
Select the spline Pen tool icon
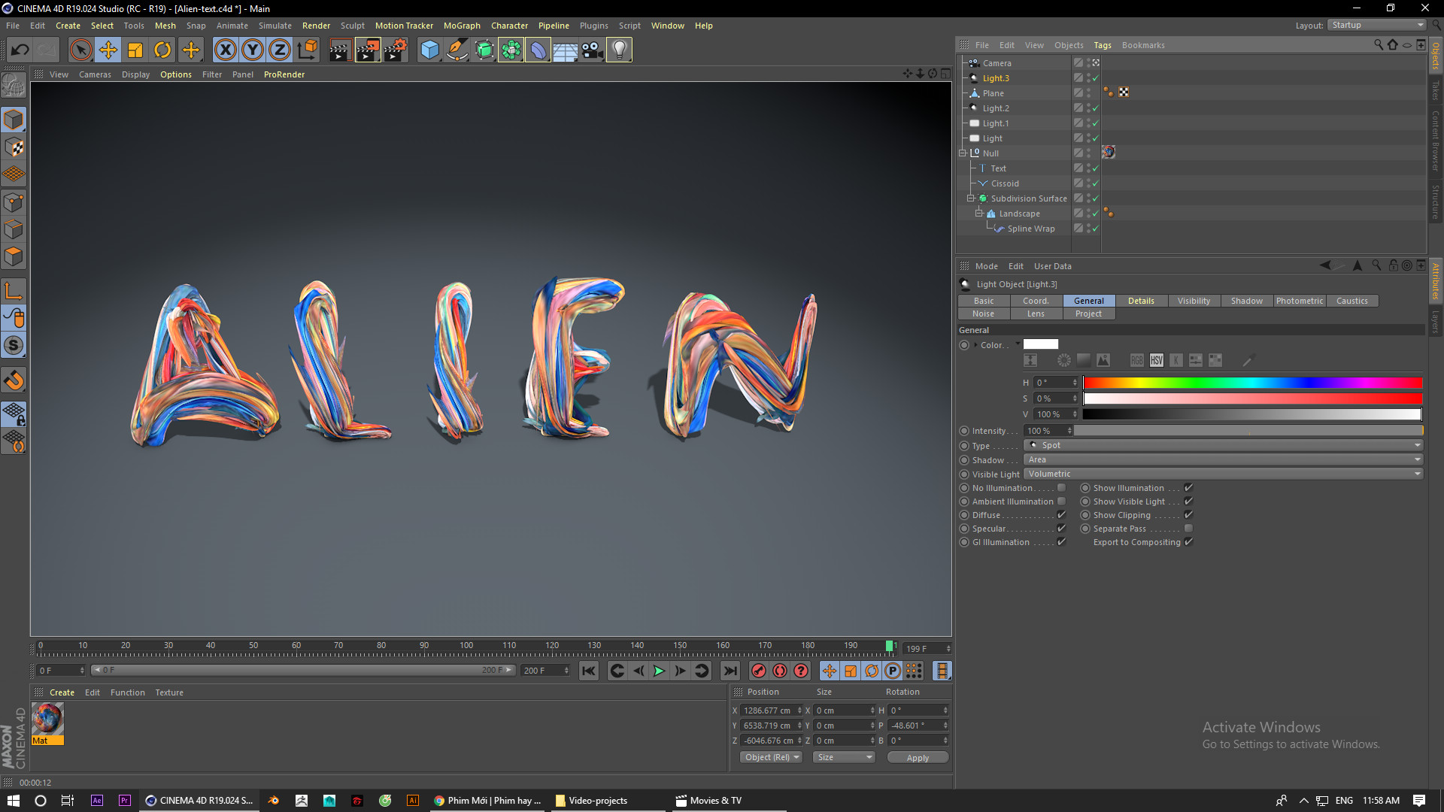(x=457, y=50)
